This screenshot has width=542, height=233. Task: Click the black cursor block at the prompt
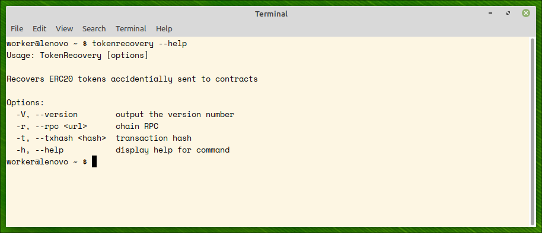(94, 161)
